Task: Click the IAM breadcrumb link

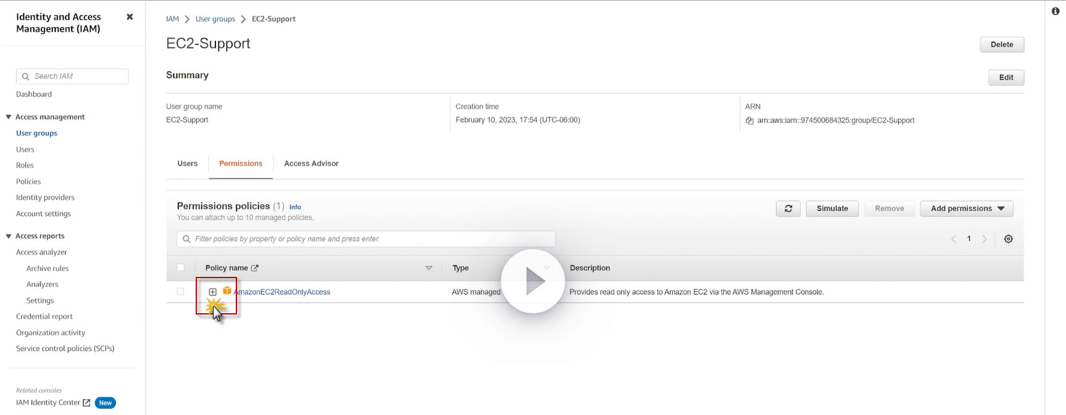Action: pos(172,19)
